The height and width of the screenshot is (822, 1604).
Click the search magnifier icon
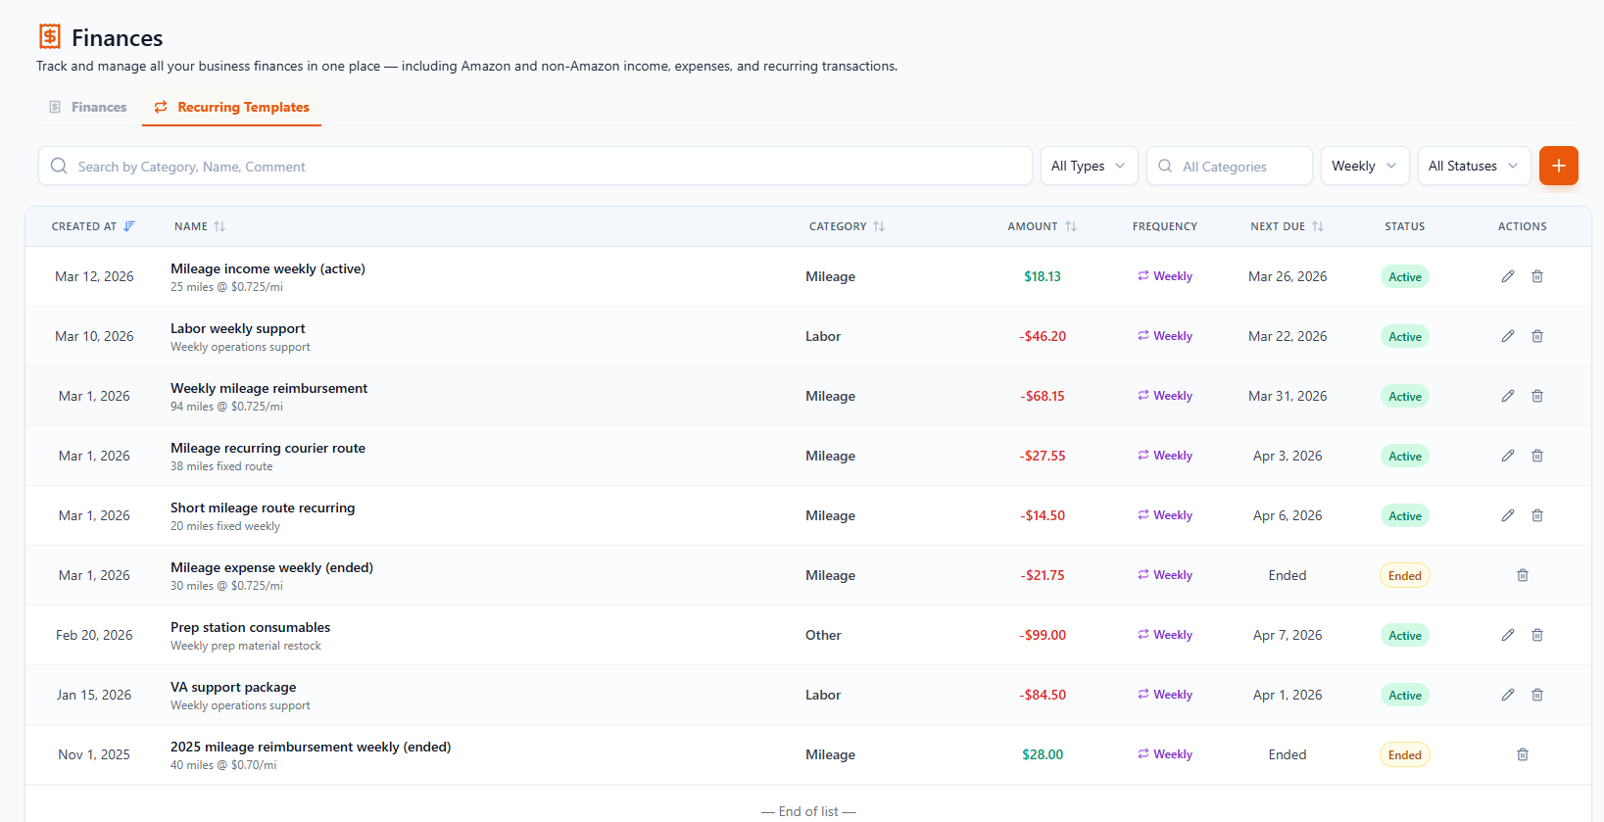pos(59,166)
